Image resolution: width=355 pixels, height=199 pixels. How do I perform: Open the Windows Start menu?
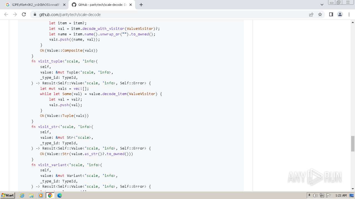(7, 195)
